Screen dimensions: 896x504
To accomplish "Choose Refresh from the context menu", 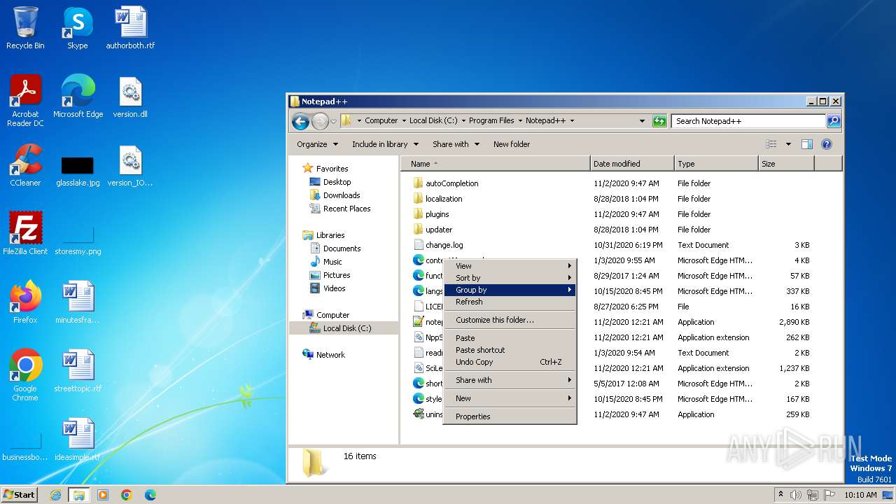I will (510, 302).
